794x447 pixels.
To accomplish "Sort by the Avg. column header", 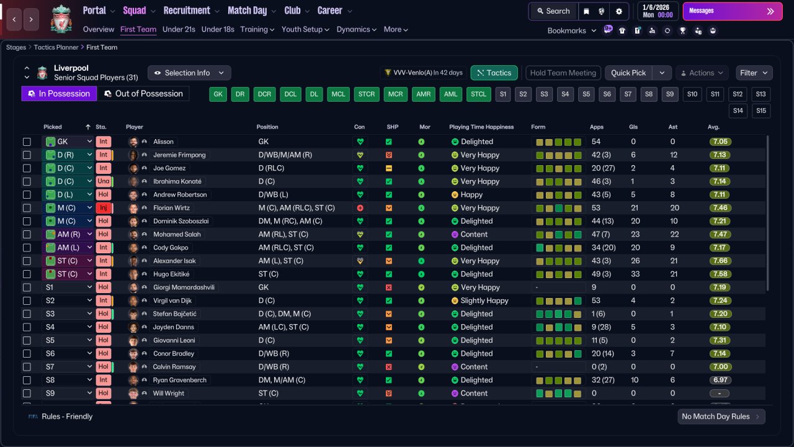I will pyautogui.click(x=713, y=127).
